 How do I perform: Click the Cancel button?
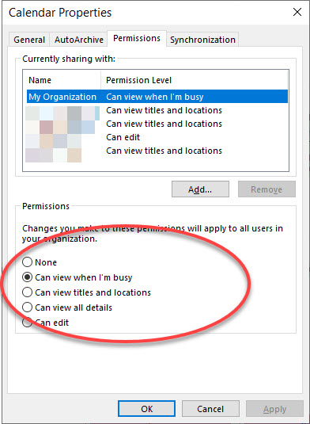click(210, 409)
